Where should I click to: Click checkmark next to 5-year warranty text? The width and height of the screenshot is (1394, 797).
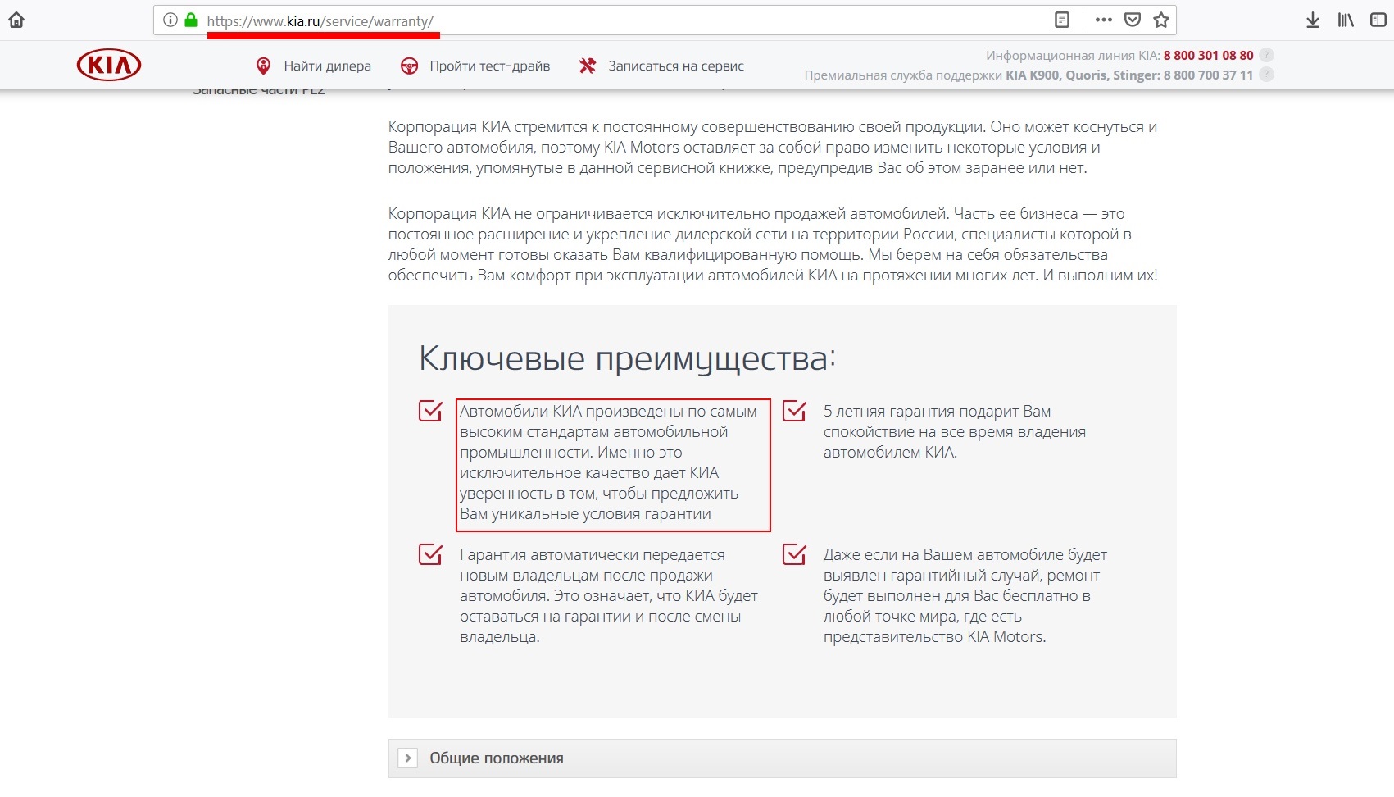794,411
